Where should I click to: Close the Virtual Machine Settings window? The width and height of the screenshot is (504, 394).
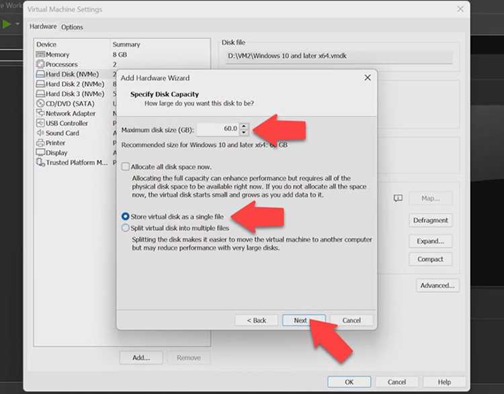tap(460, 9)
